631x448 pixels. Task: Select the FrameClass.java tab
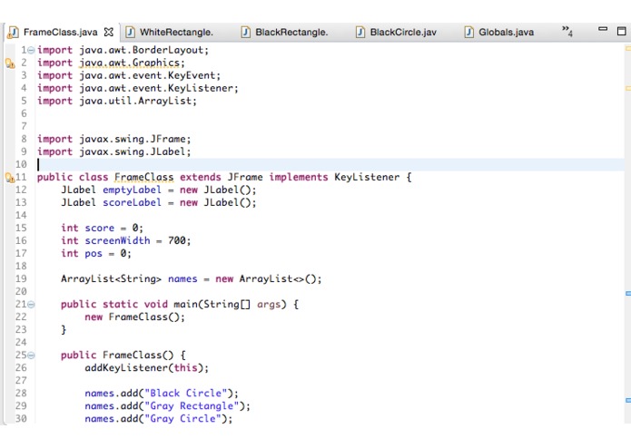[60, 32]
